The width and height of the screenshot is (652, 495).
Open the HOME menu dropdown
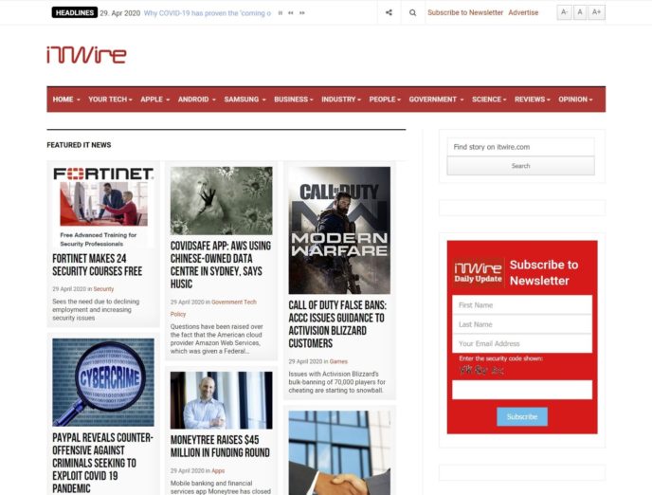click(x=66, y=100)
